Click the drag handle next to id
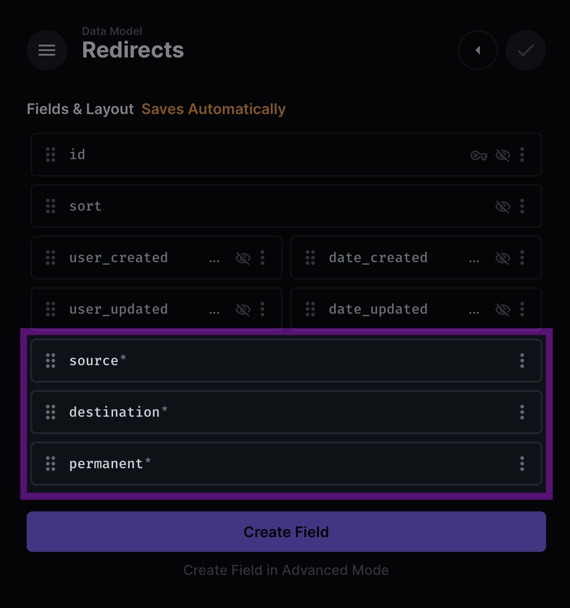Screen dimensions: 570x608 coord(51,155)
